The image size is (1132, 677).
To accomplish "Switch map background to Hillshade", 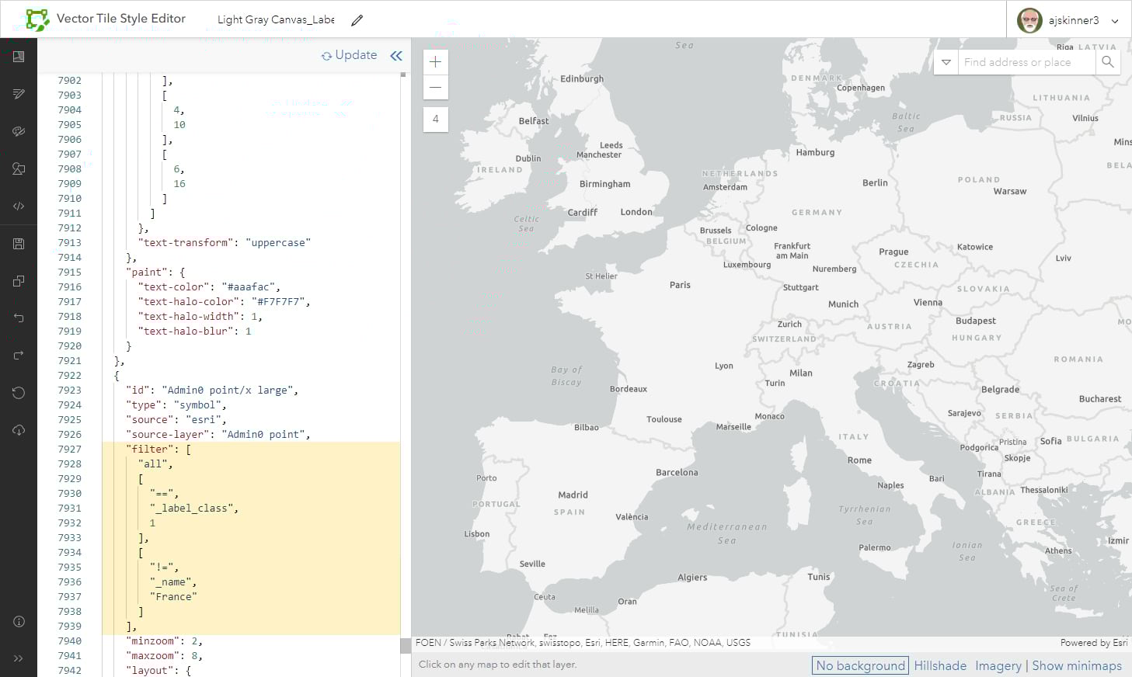I will point(940,665).
